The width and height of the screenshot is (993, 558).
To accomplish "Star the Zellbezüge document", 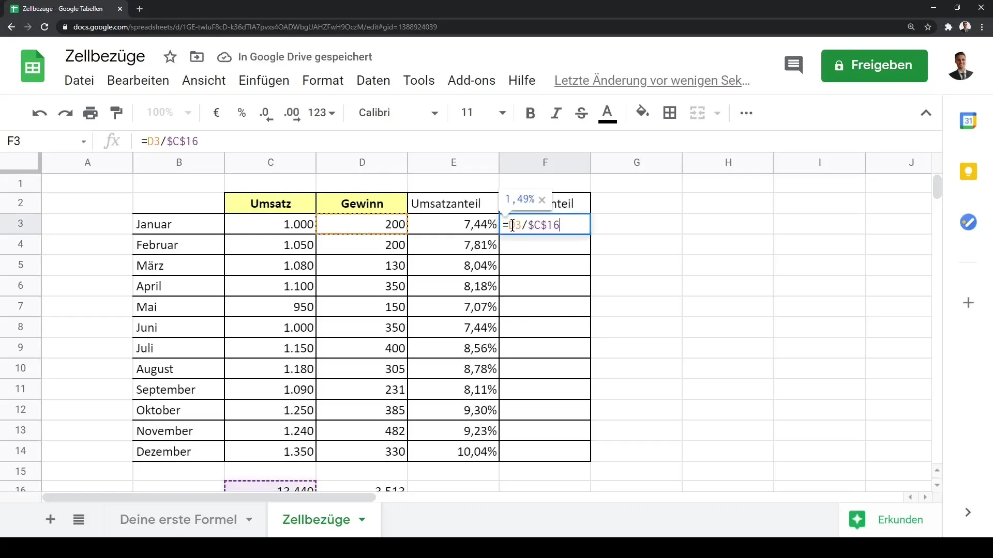I will pyautogui.click(x=170, y=57).
